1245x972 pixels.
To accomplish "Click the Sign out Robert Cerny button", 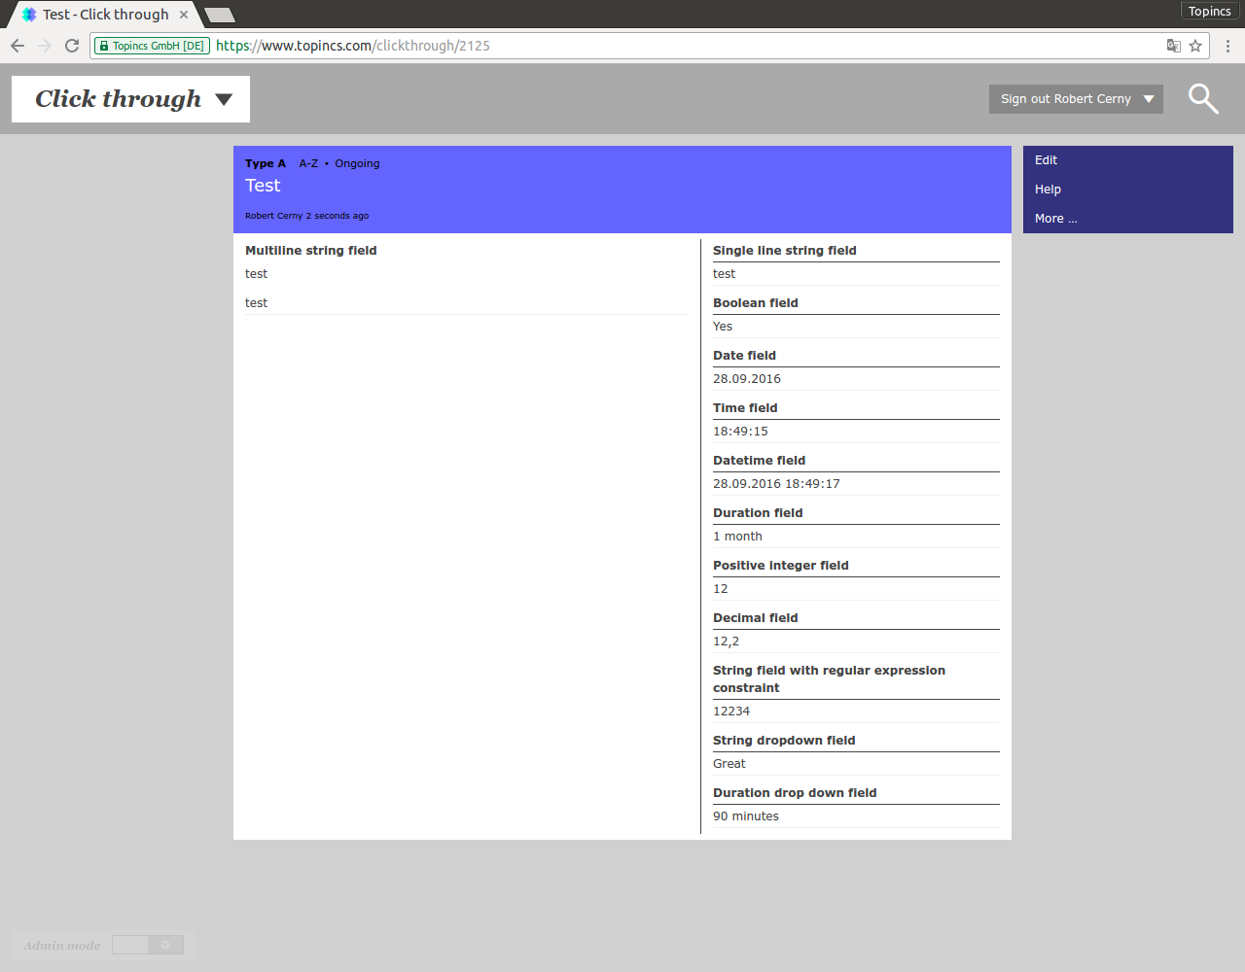I will 1065,99.
